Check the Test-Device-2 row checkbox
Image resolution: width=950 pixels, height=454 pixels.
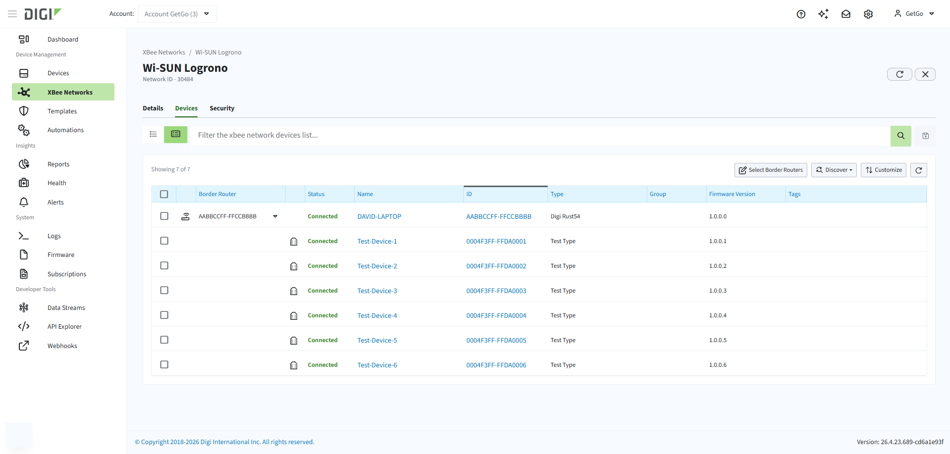click(164, 265)
